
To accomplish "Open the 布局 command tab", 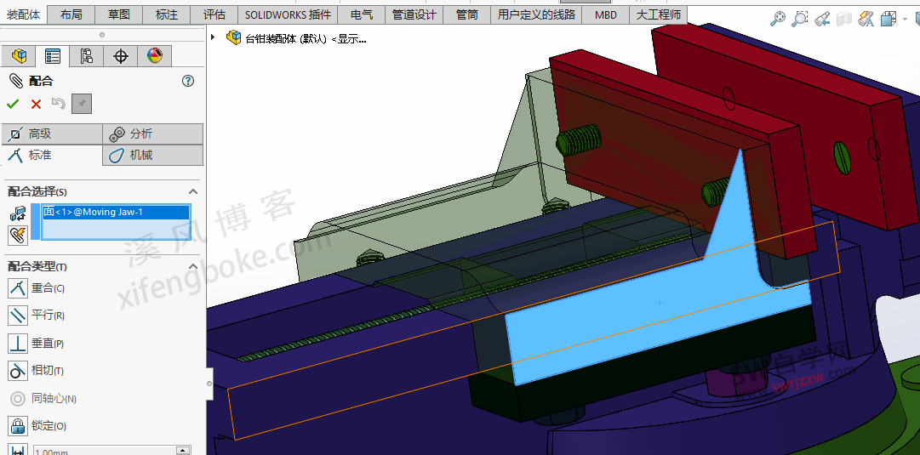I will pyautogui.click(x=71, y=14).
